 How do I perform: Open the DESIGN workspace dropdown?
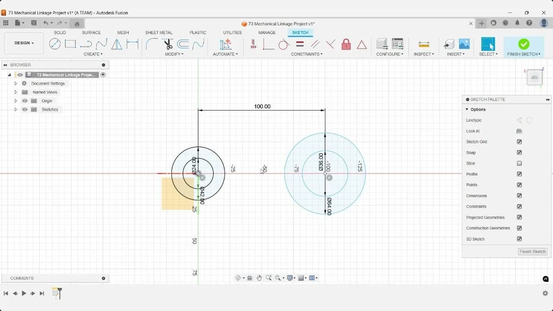click(24, 43)
